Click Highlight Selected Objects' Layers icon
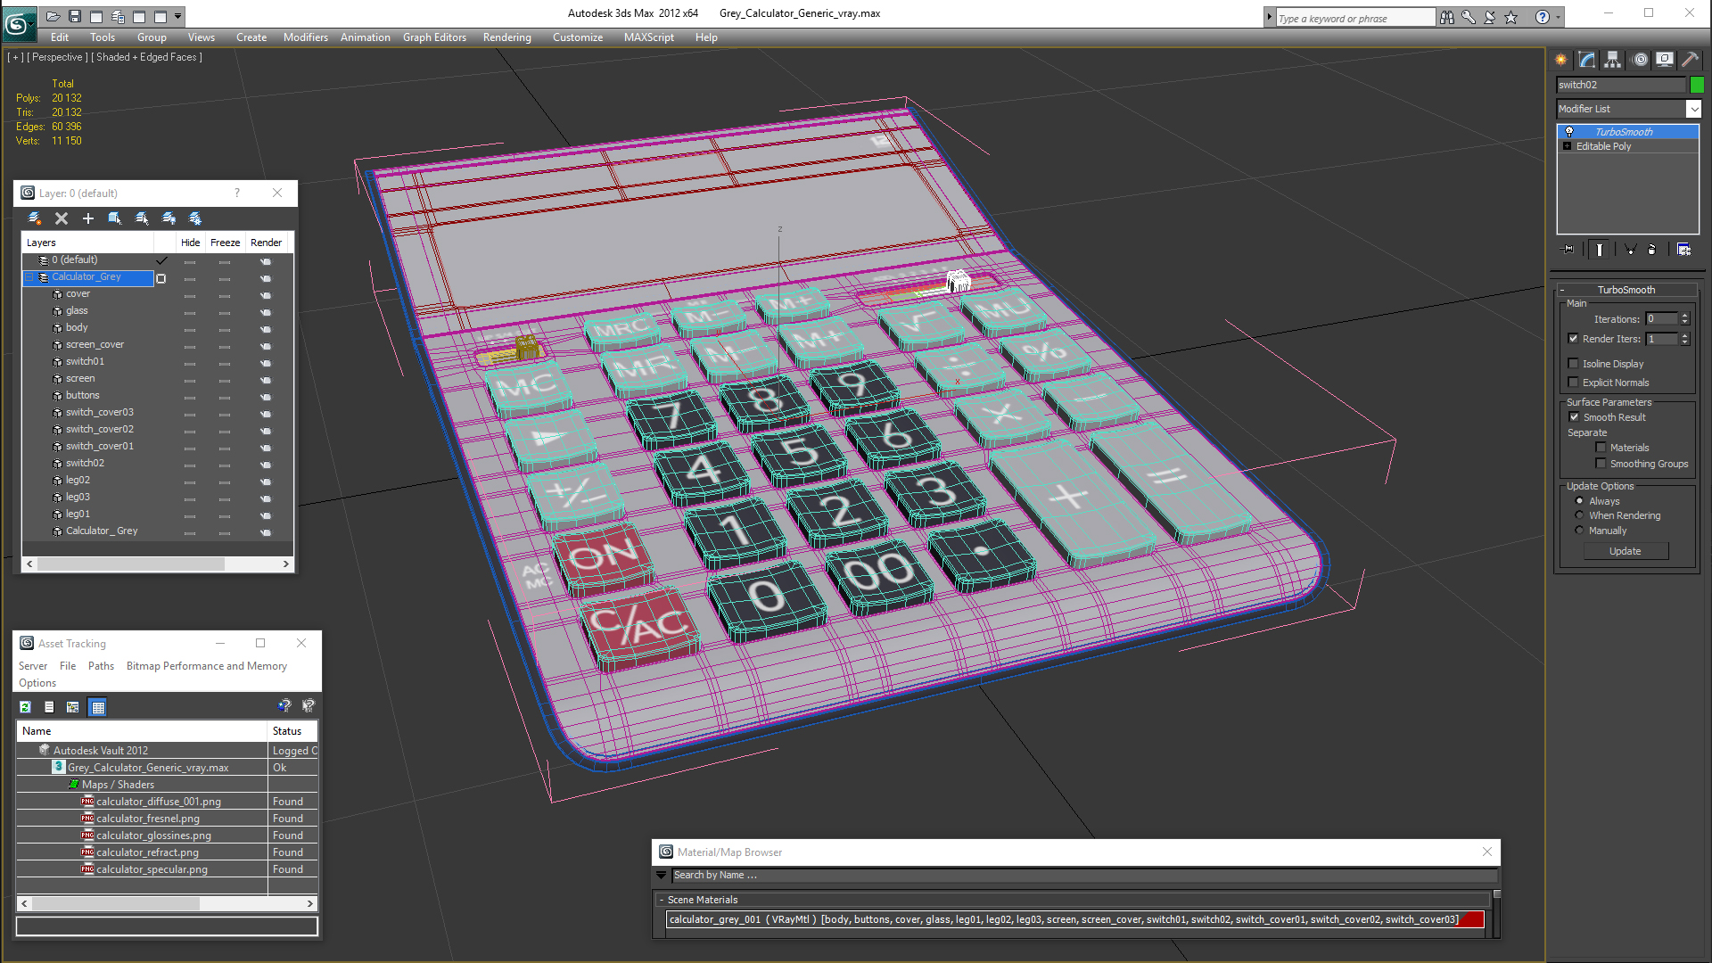This screenshot has height=963, width=1712. [142, 218]
